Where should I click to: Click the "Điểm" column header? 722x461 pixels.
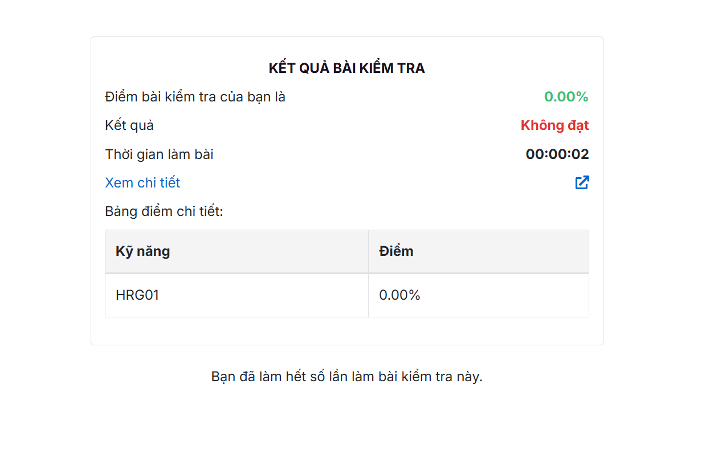coord(396,251)
